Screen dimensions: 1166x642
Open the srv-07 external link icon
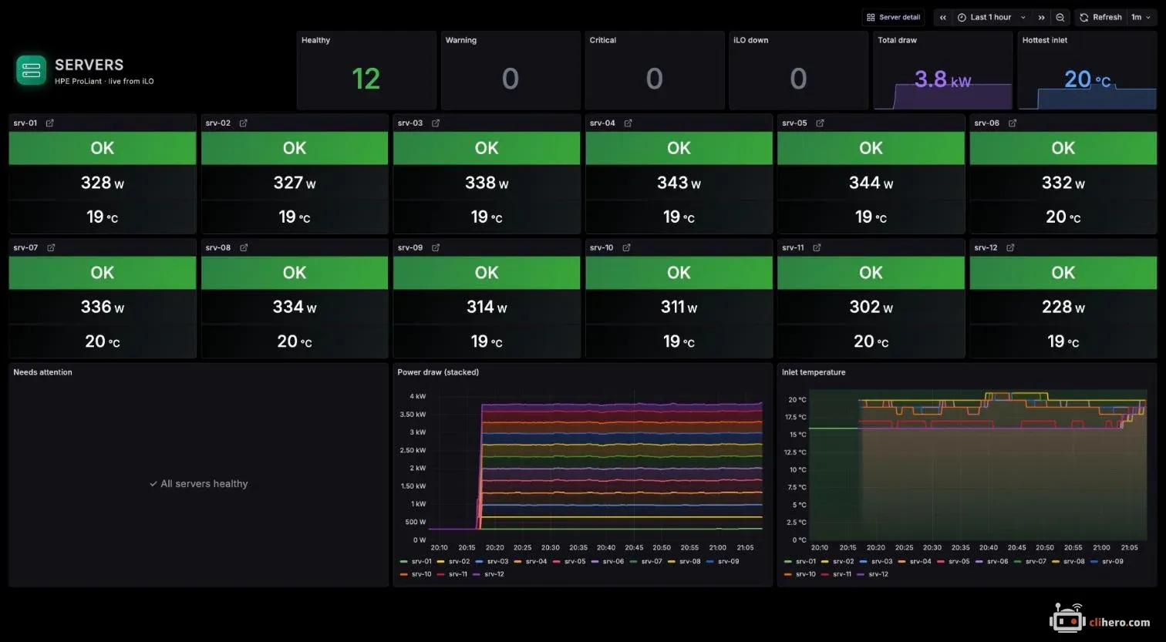pos(51,247)
